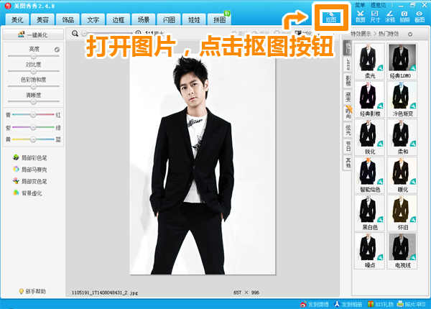Open the 菜单 menu
Image resolution: width=431 pixels, height=309 pixels.
coord(360,5)
